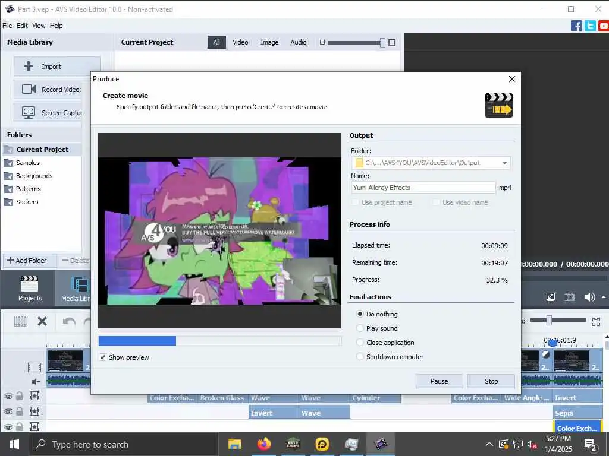Click the file Name input field

(423, 188)
